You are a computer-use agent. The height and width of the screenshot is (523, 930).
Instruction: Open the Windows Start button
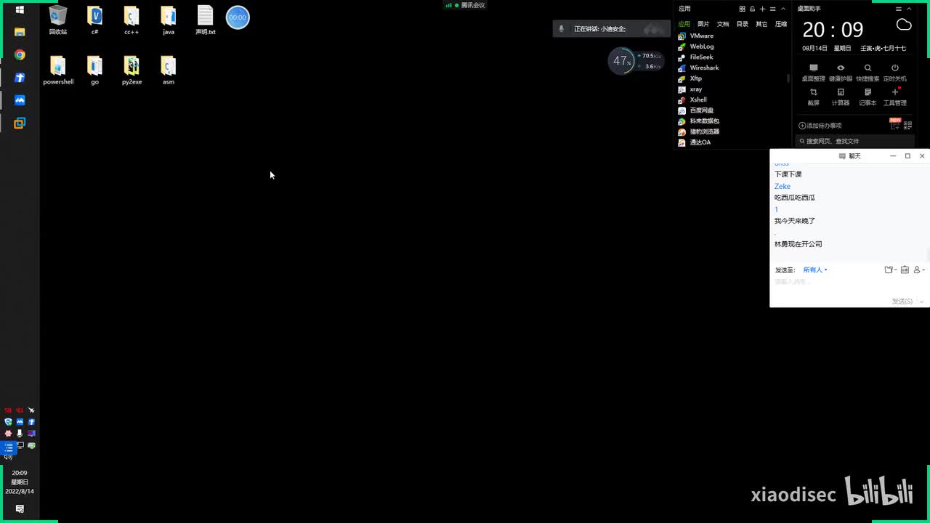[20, 9]
